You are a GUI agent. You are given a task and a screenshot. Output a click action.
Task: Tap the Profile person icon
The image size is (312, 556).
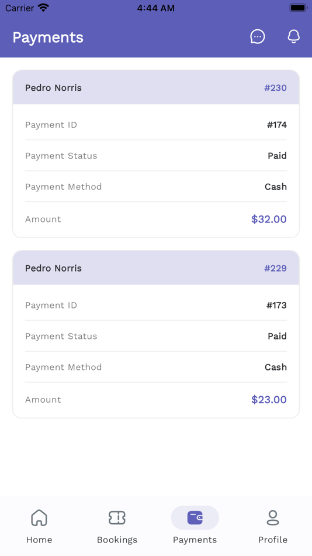(273, 518)
